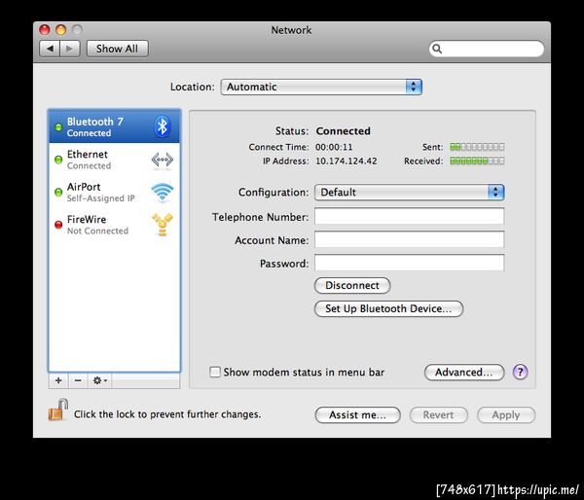
Task: Click the Show All button
Action: [x=118, y=49]
